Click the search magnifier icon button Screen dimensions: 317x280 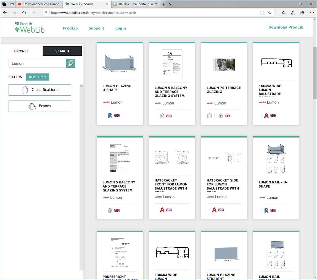[71, 63]
